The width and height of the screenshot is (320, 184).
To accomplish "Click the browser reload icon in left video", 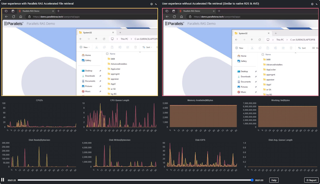I will click(x=13, y=17).
